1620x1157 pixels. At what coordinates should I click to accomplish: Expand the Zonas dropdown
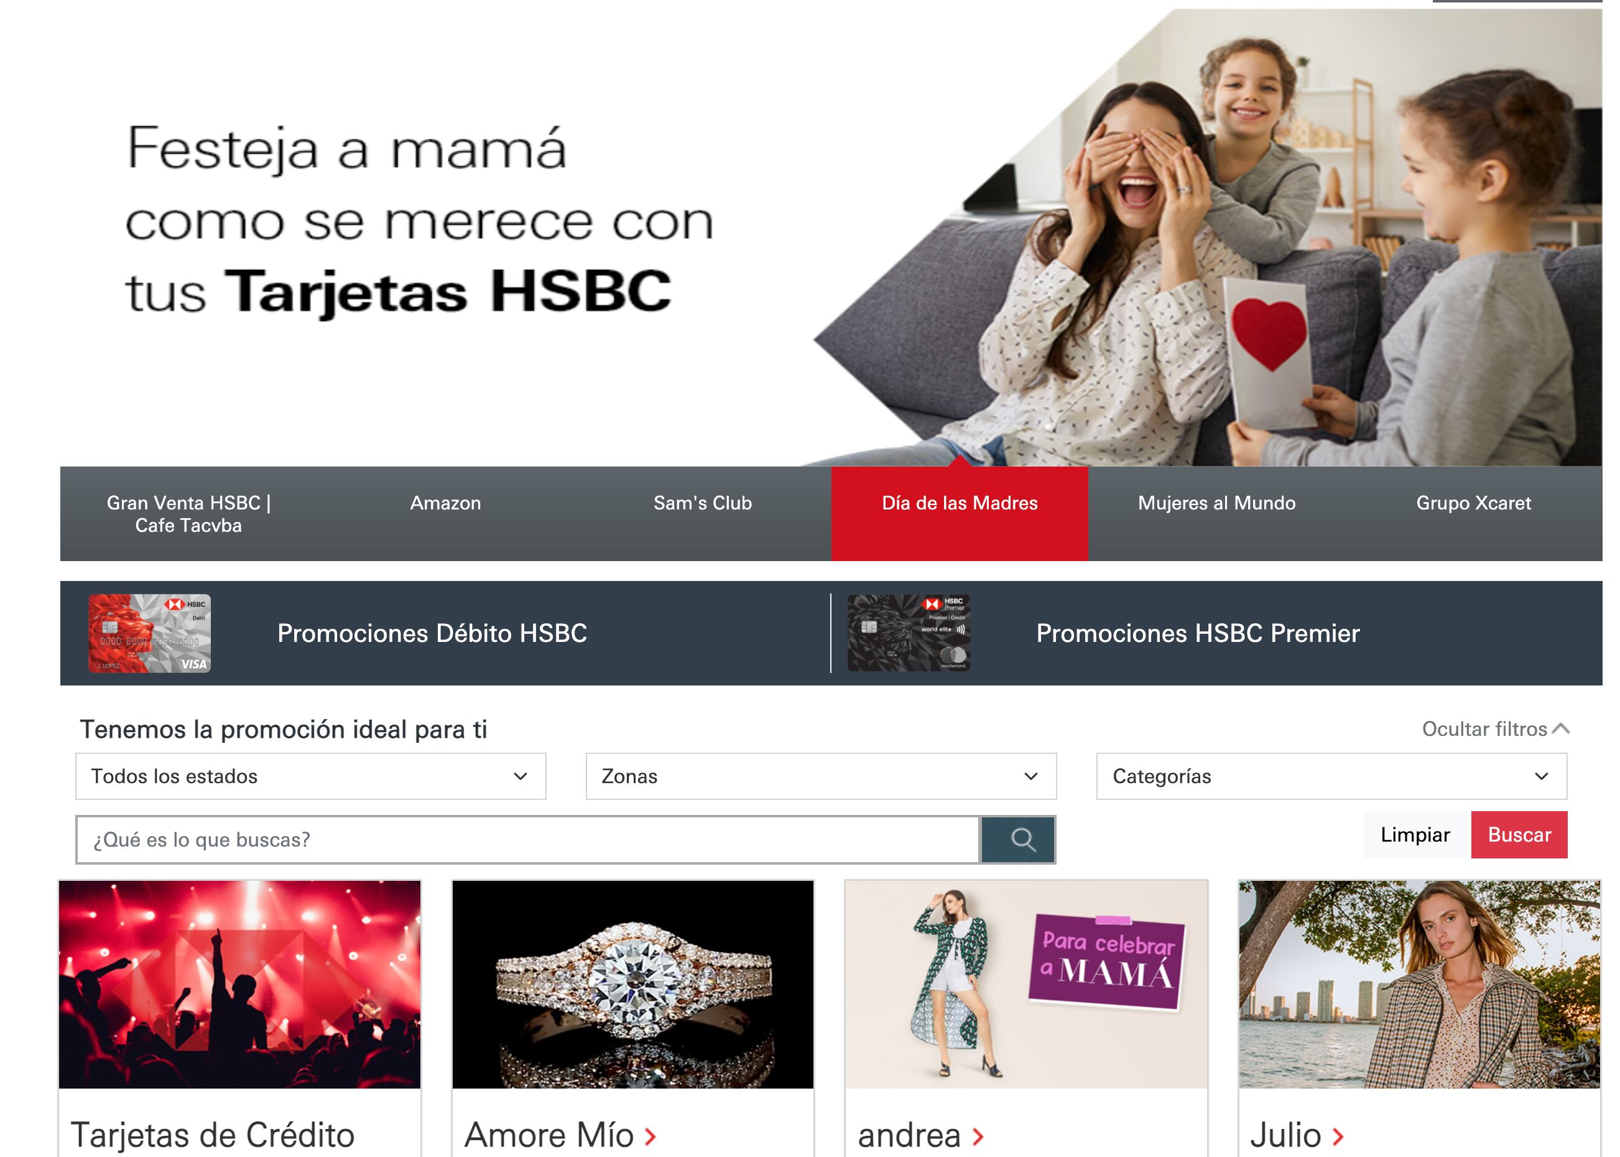pyautogui.click(x=821, y=776)
